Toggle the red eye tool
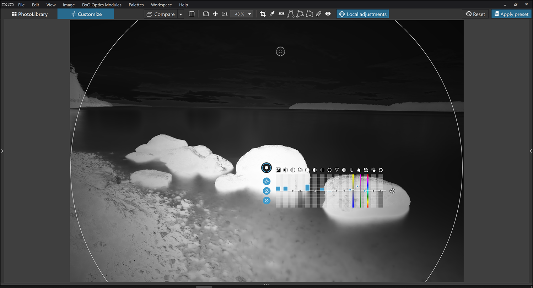The width and height of the screenshot is (533, 288). pyautogui.click(x=328, y=14)
